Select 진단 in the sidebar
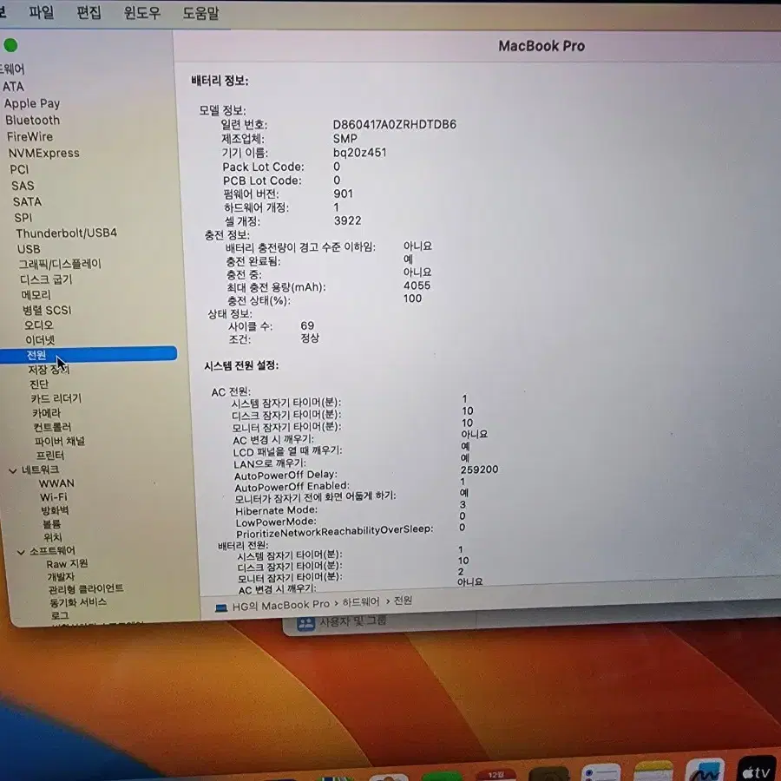781x781 pixels. [x=39, y=384]
